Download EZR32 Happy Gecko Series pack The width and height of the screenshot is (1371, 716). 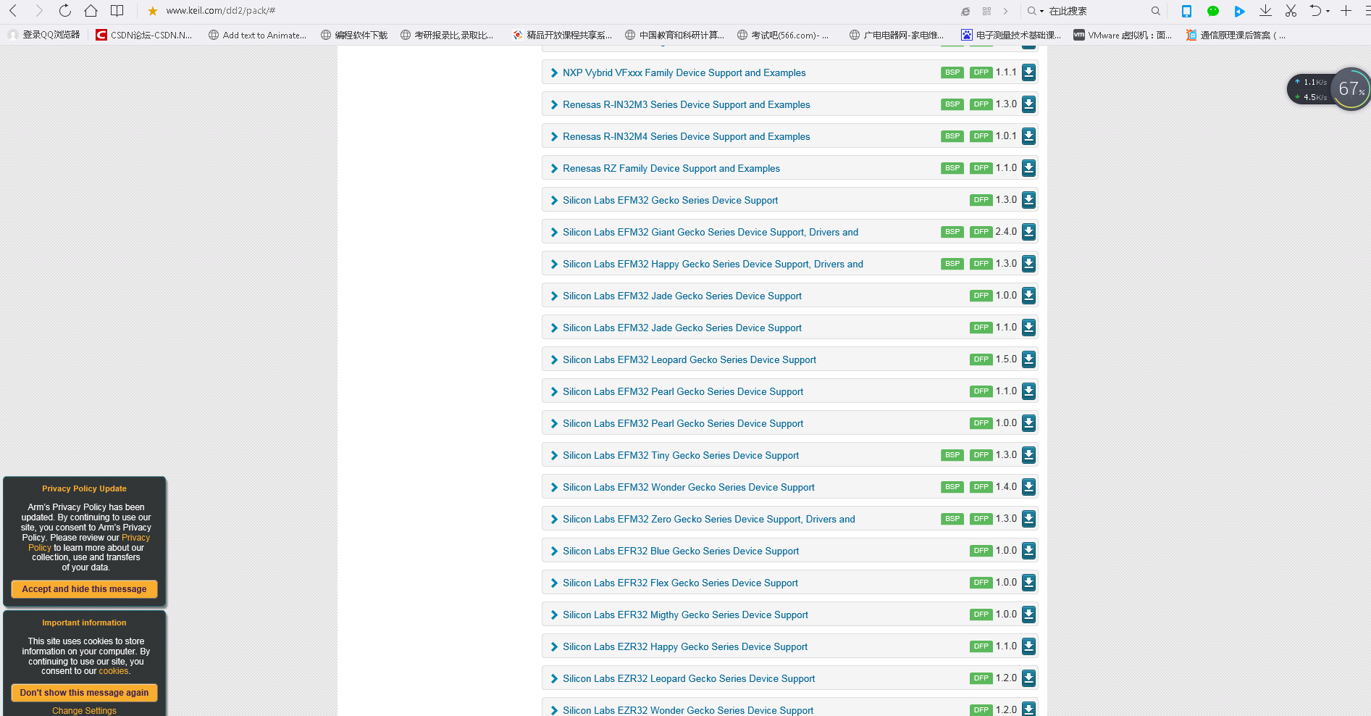[x=1028, y=646]
